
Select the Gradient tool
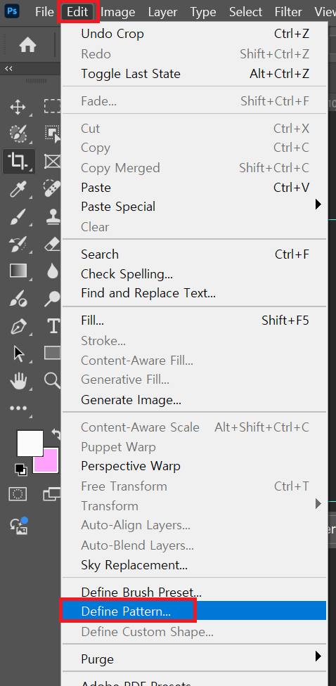18,271
